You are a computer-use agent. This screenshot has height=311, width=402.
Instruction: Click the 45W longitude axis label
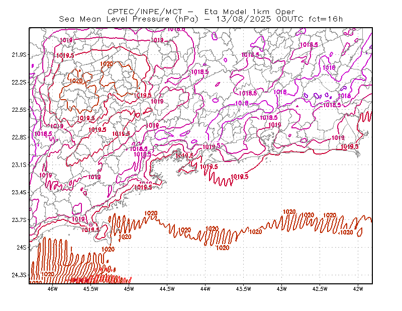[x=129, y=289]
